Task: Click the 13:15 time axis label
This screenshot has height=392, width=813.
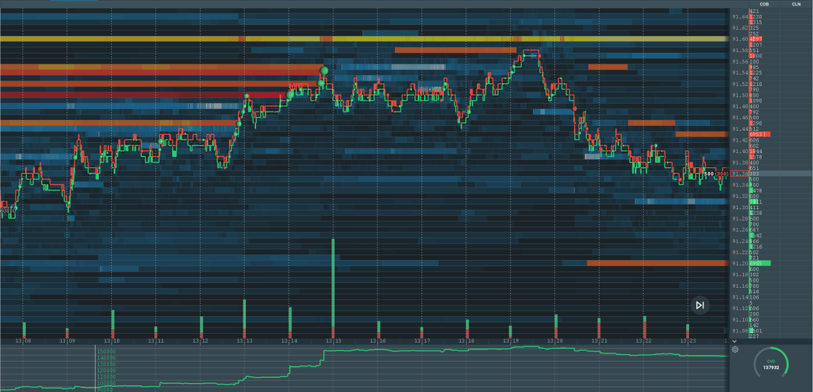Action: [333, 341]
